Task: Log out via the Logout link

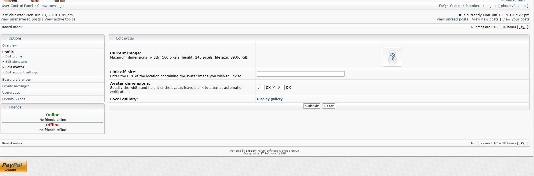Action: tap(491, 6)
